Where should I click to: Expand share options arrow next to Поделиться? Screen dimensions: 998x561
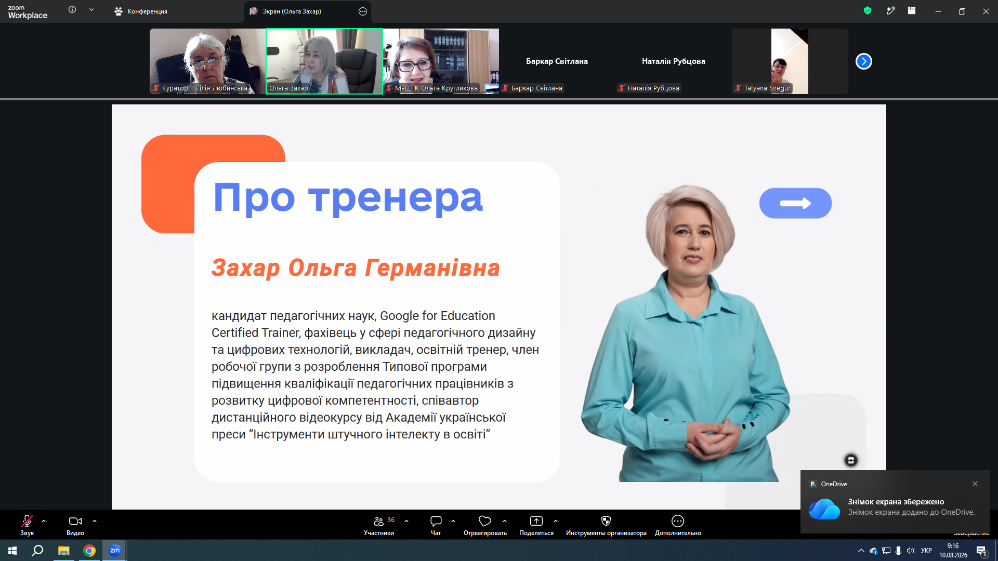556,521
